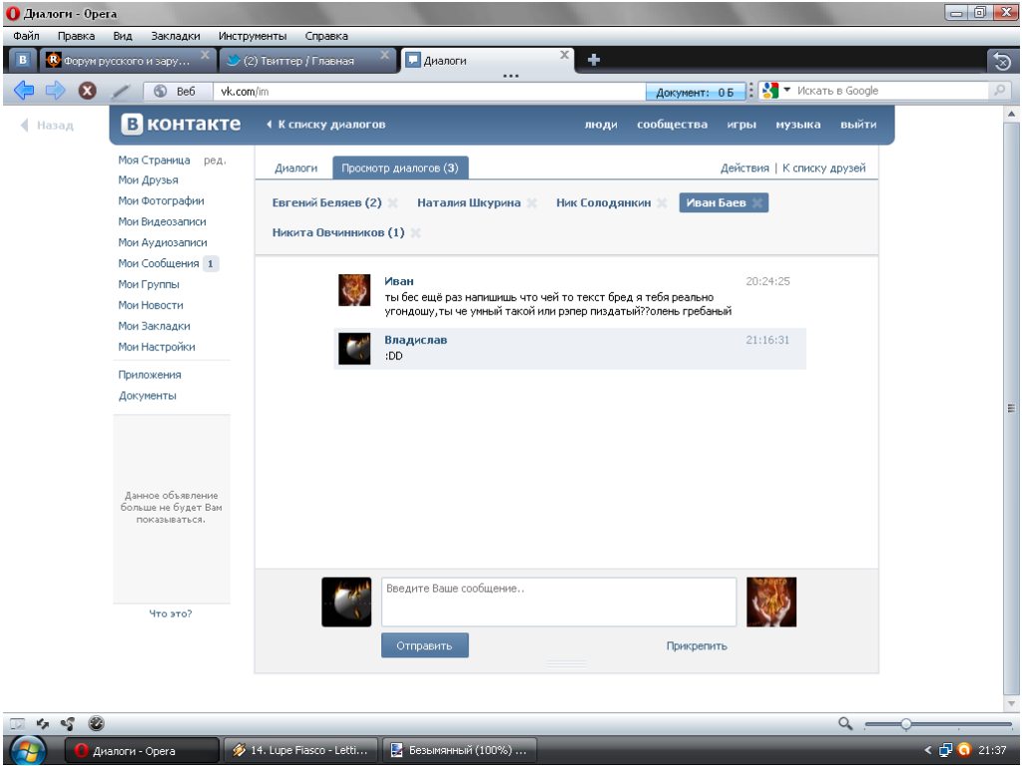The height and width of the screenshot is (766, 1022).
Task: Open Мои Сообщения in the sidebar
Action: coord(159,263)
